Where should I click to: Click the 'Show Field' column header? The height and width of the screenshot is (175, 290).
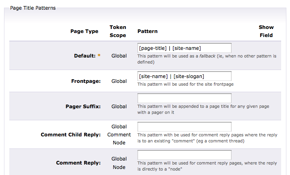266,31
